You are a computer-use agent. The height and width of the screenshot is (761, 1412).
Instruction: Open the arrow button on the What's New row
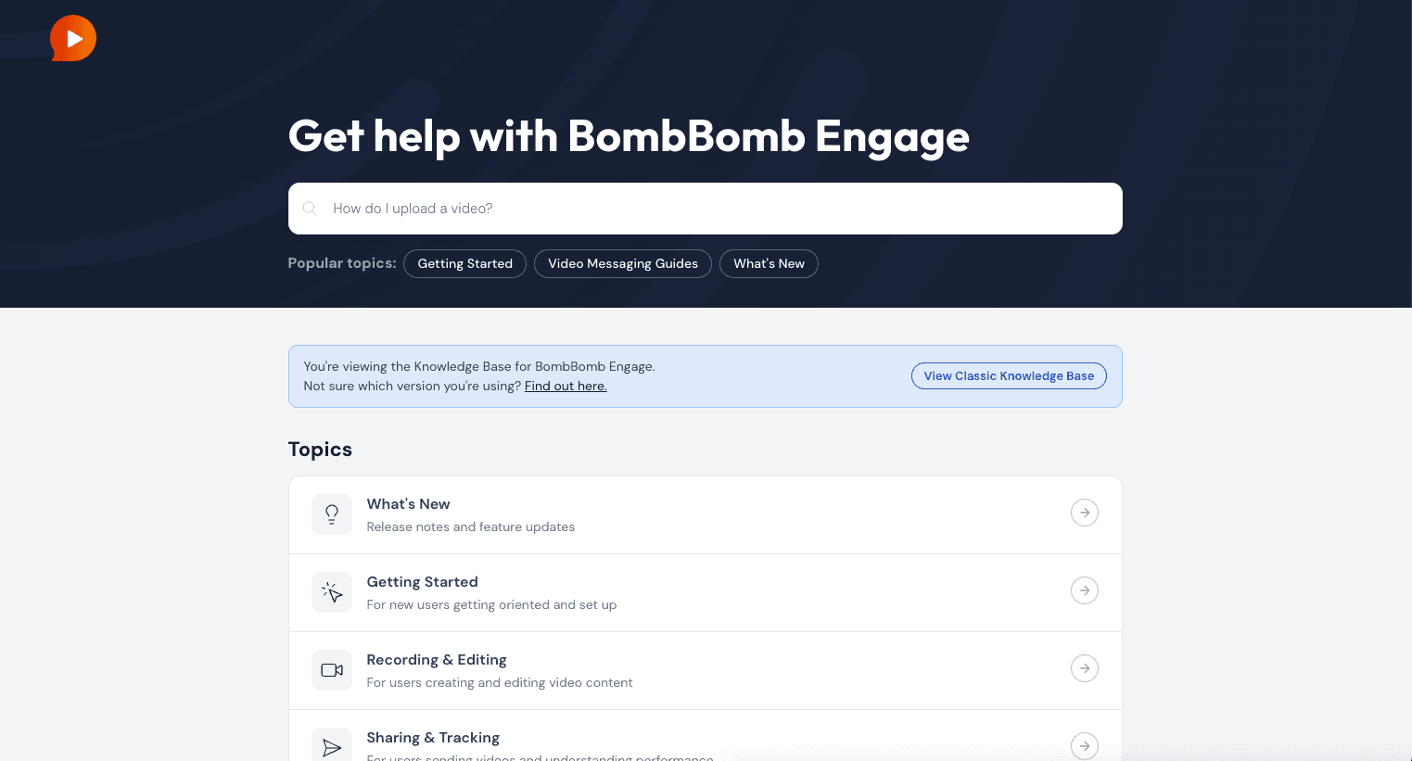[x=1085, y=513]
